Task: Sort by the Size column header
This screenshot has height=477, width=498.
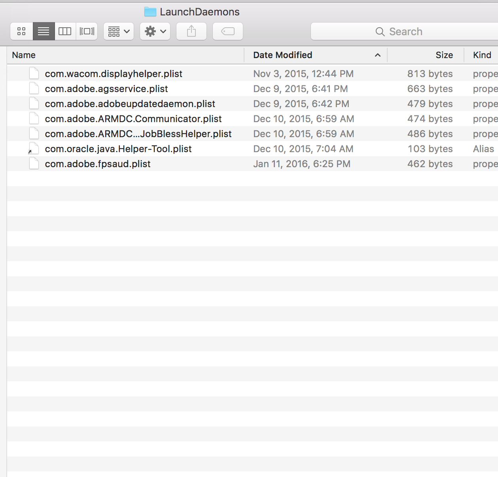Action: click(x=426, y=55)
